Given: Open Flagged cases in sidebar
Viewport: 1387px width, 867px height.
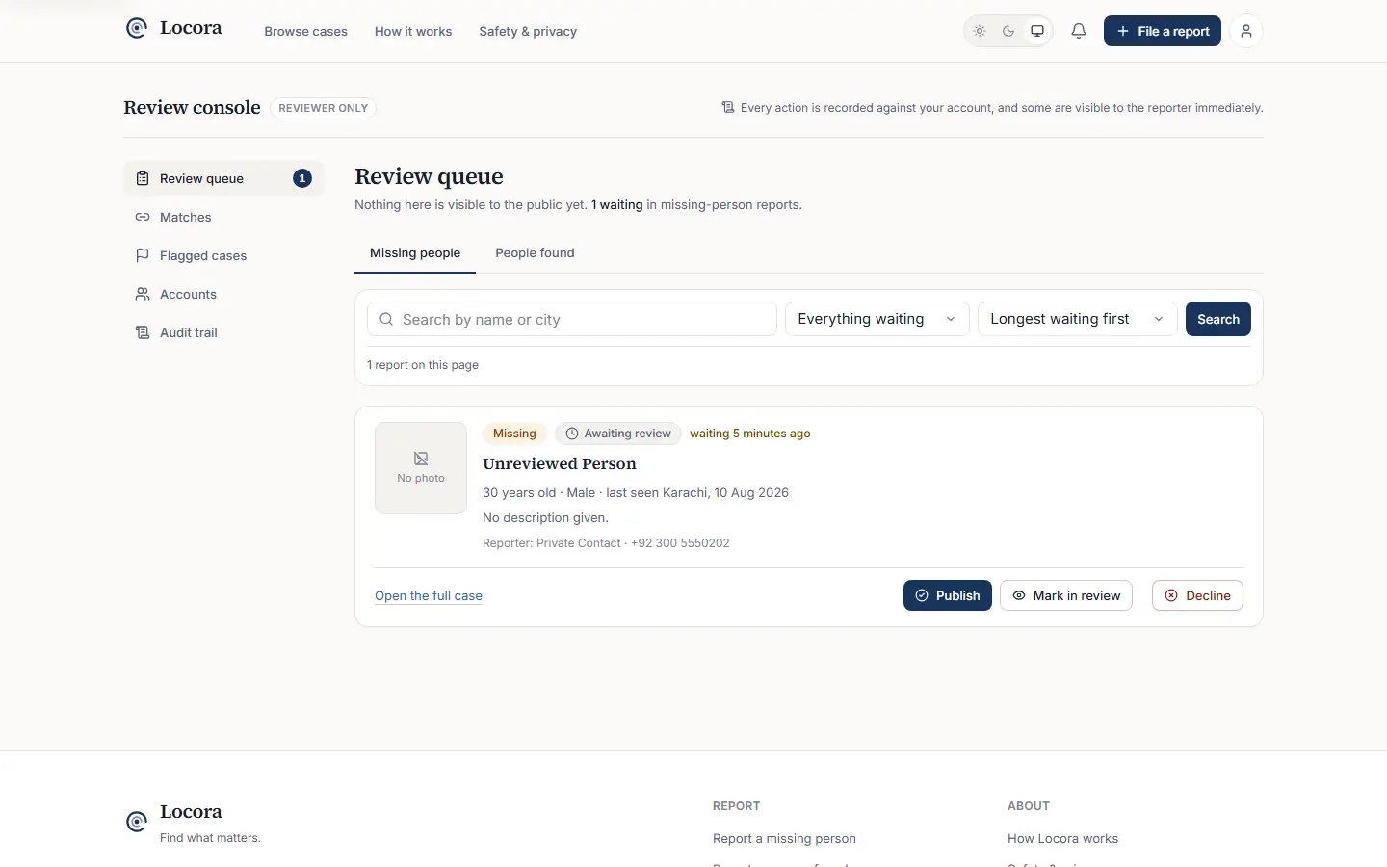Looking at the screenshot, I should tap(223, 255).
